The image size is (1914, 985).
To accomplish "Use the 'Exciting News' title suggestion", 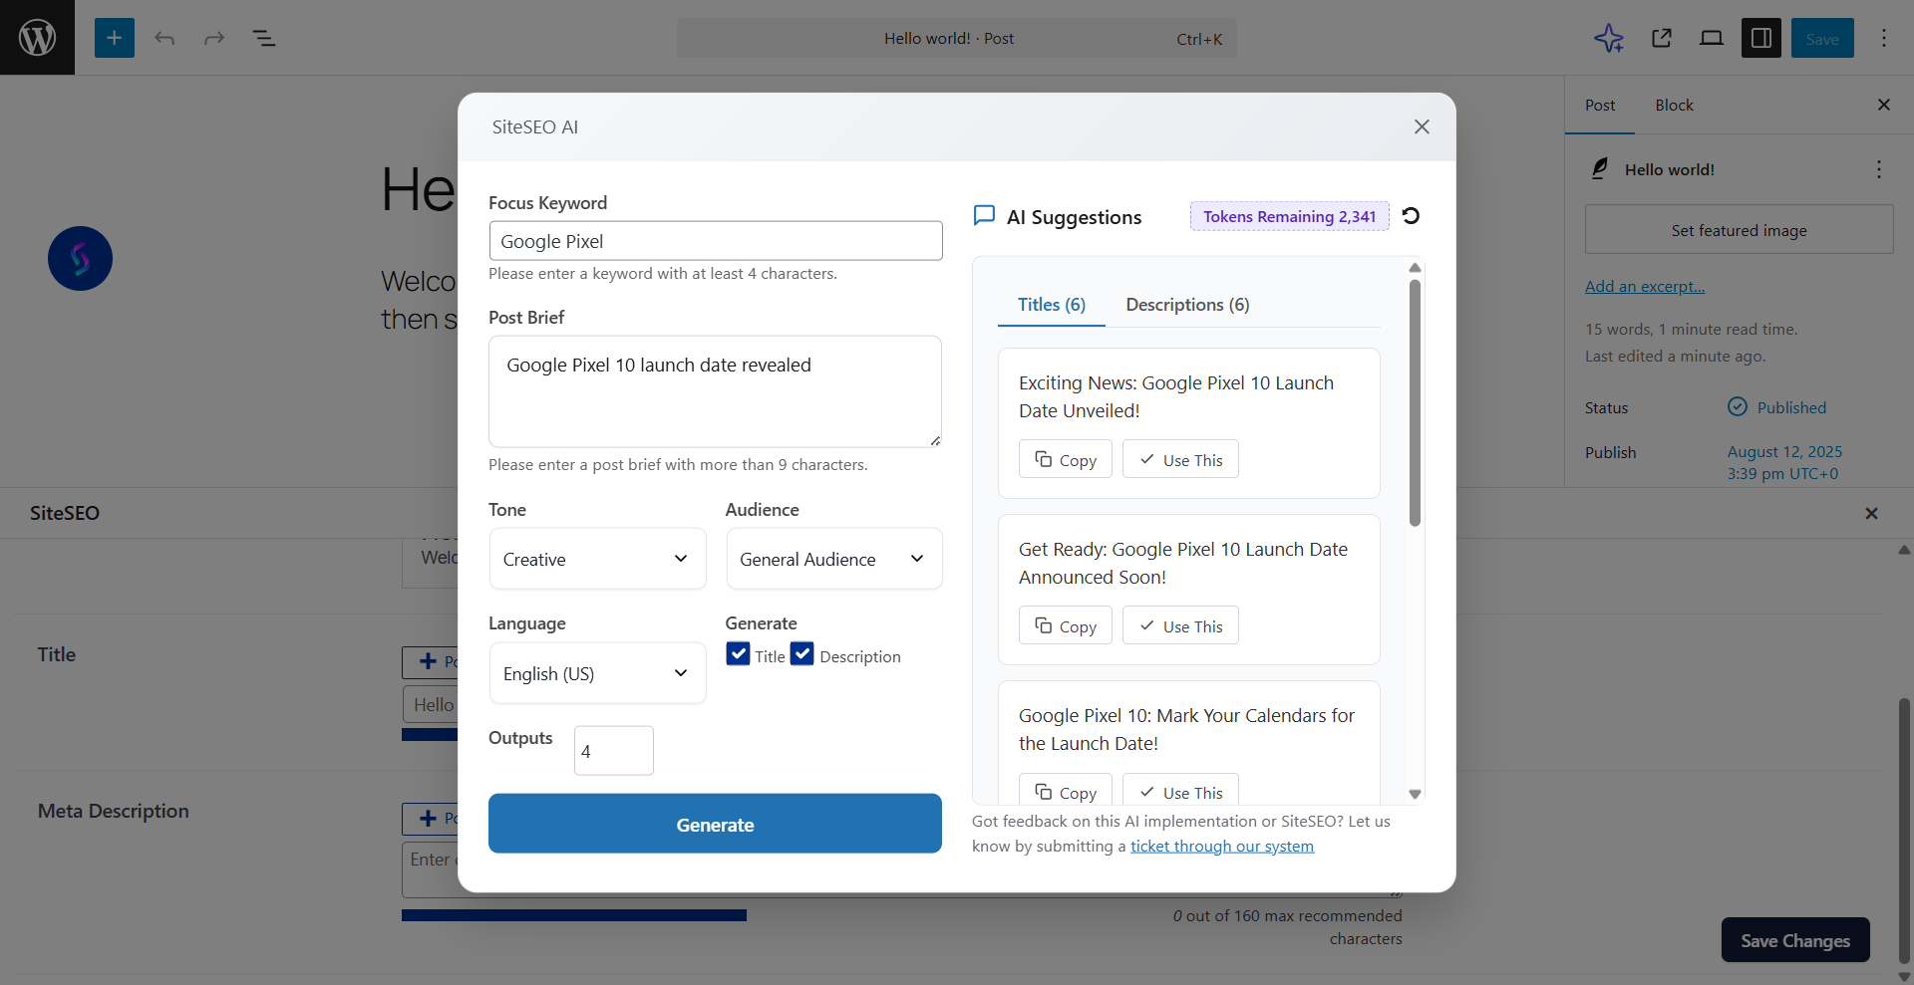I will click(x=1180, y=459).
